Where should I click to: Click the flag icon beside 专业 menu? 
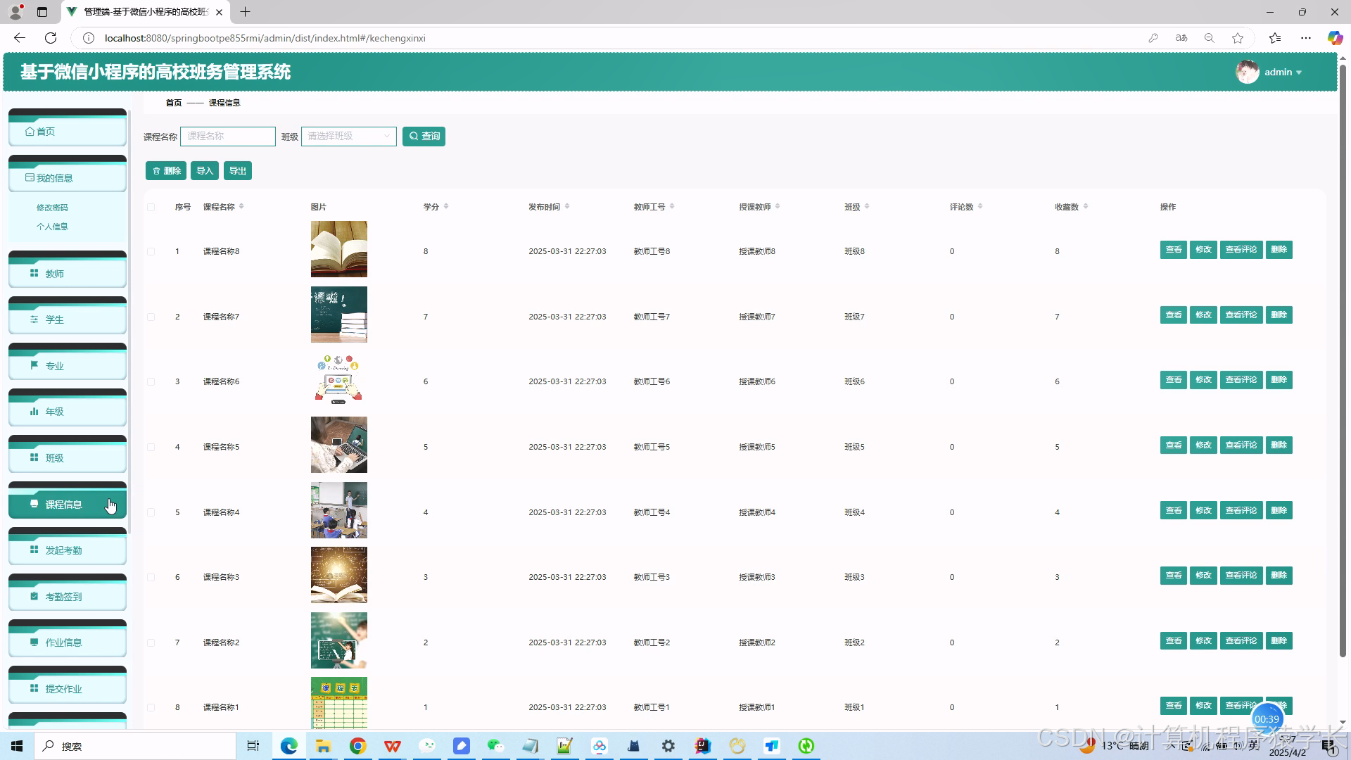pos(34,365)
